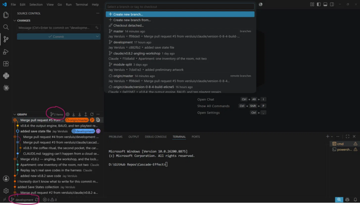Viewport: 360px width, 205px height.
Task: Open the Run and Debug view
Action: (6, 52)
